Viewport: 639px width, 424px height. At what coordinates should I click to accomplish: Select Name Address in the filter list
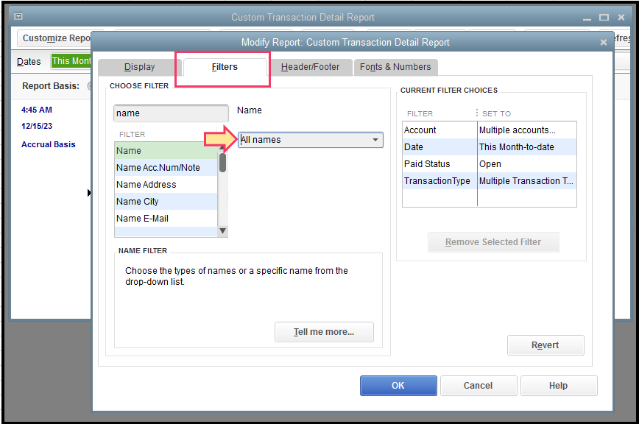(x=146, y=185)
